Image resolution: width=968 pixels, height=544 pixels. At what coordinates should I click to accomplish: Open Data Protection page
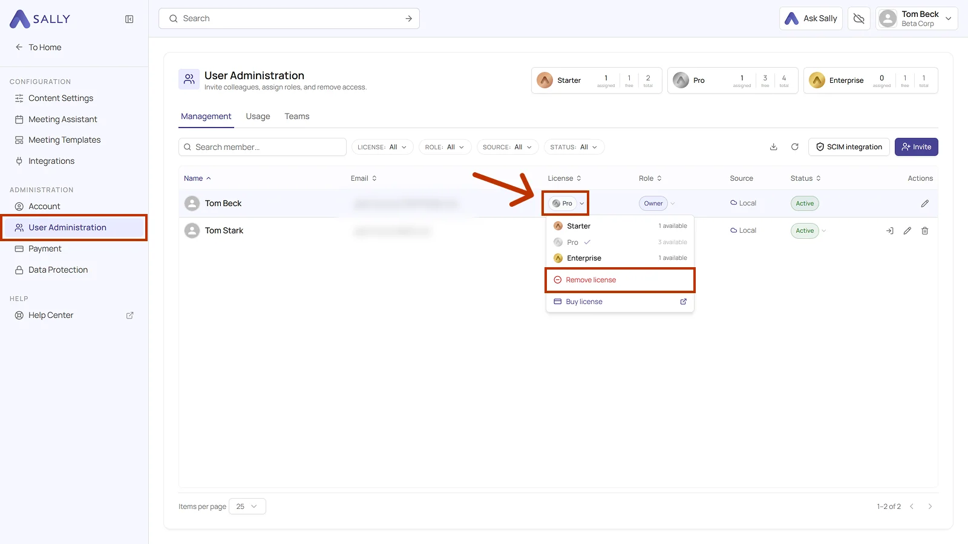(58, 270)
